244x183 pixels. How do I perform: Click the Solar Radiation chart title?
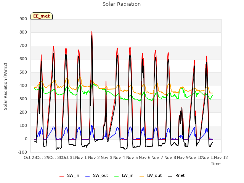122,4
